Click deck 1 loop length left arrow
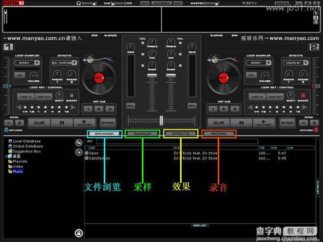 (x=19, y=107)
